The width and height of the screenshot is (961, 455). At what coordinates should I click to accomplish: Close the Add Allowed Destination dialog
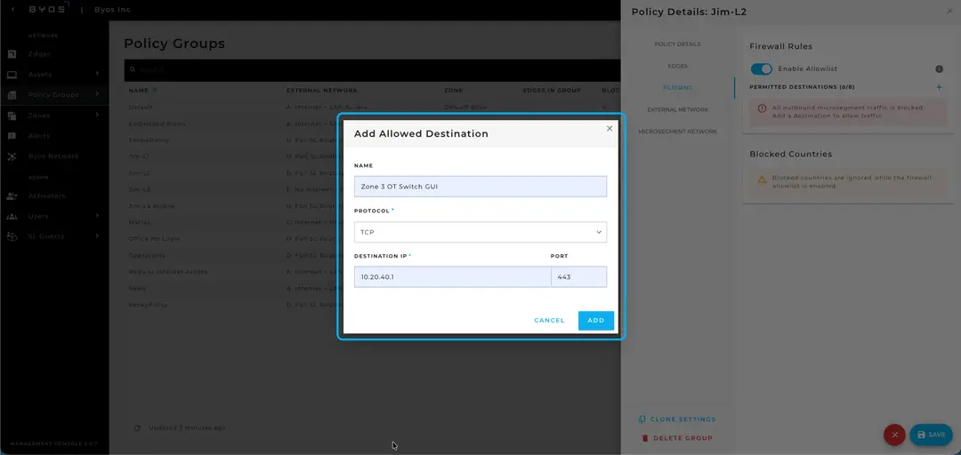(610, 129)
